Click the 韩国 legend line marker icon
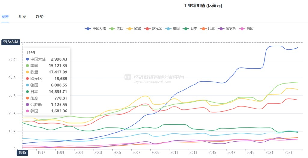 coord(242,28)
